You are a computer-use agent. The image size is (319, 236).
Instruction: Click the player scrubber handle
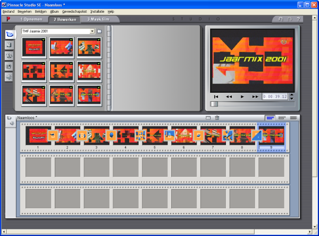214,104
